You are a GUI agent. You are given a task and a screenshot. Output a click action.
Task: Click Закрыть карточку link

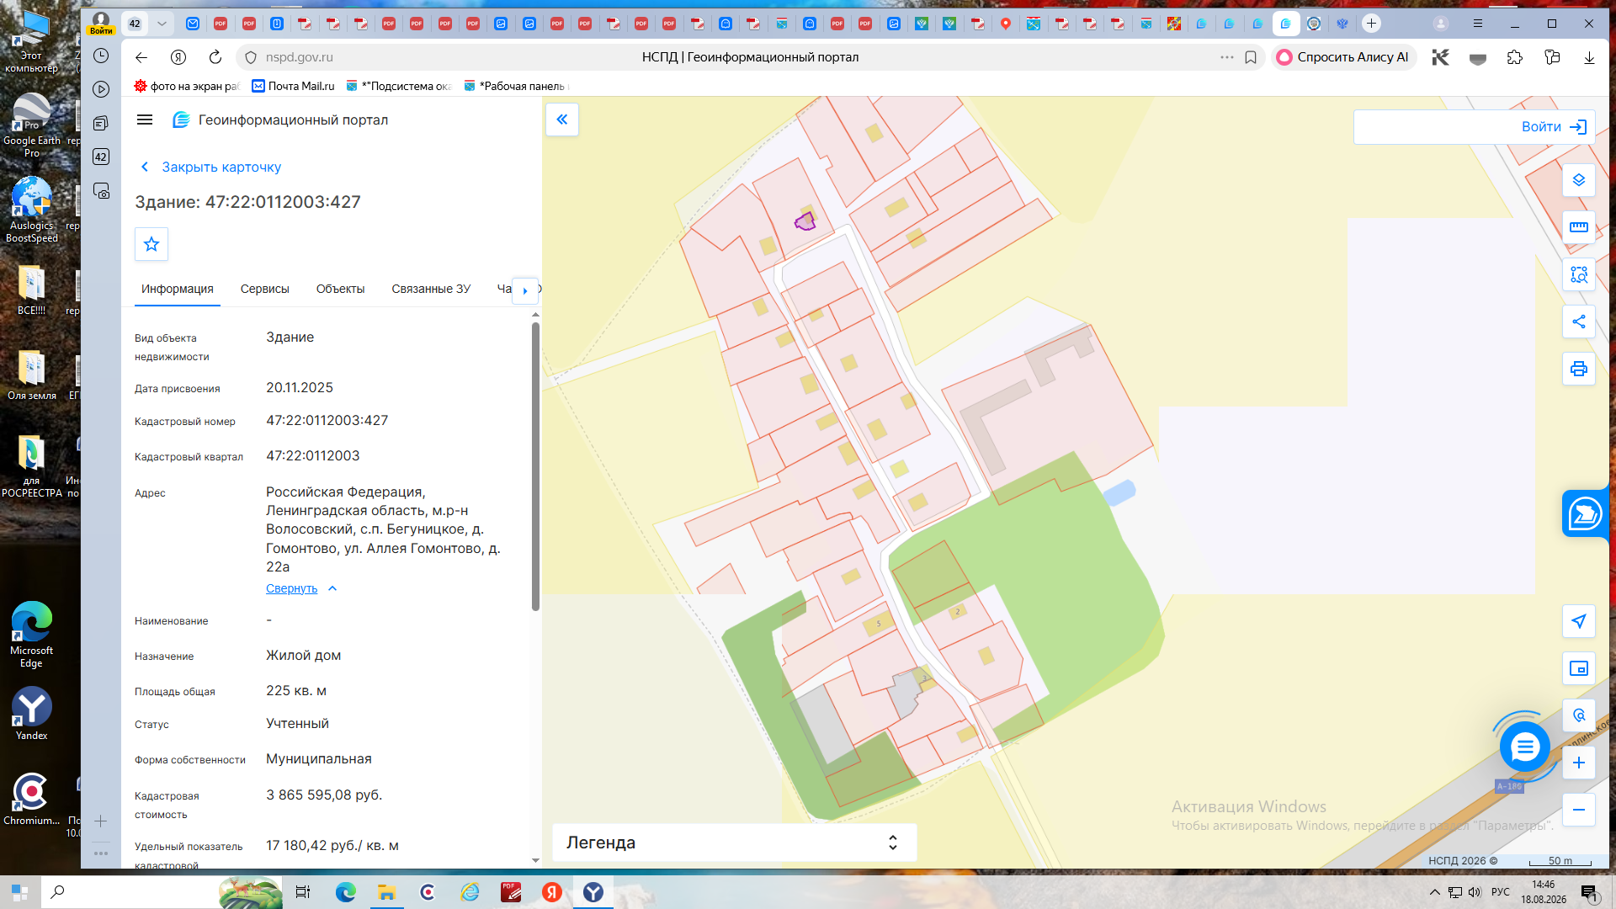(221, 167)
